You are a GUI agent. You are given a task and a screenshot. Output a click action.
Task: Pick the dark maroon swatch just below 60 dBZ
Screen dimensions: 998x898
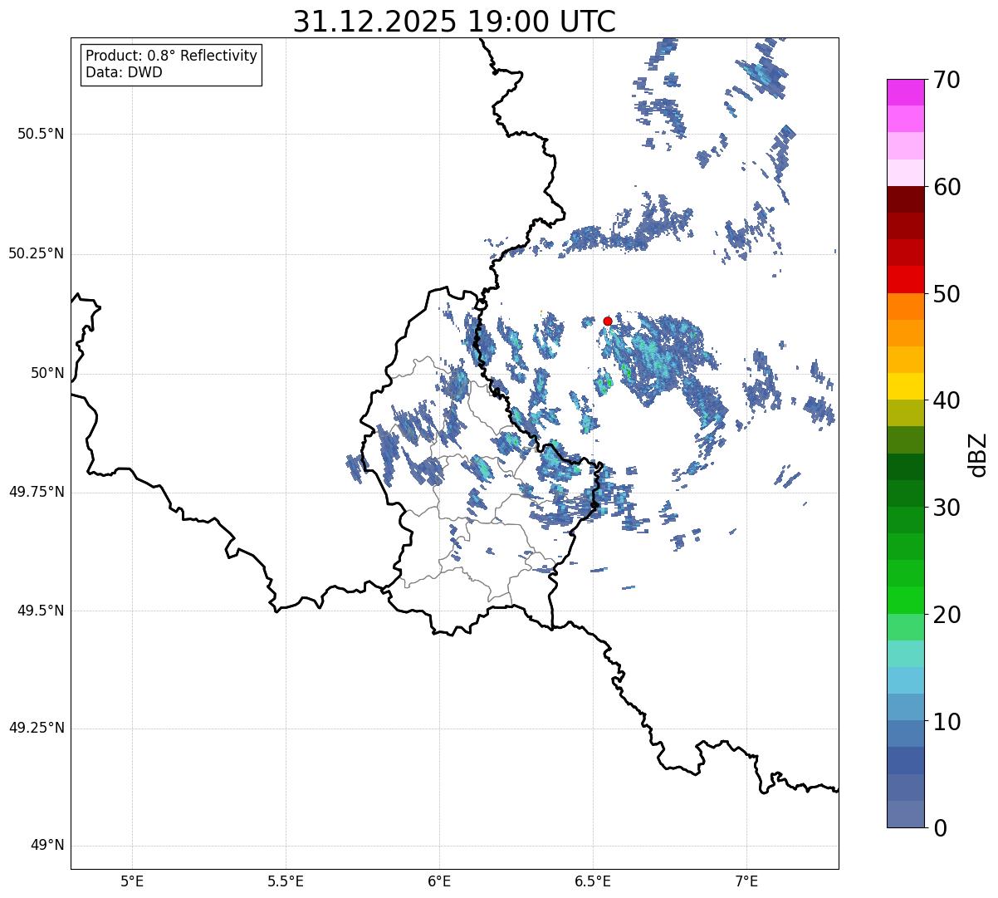pos(906,199)
